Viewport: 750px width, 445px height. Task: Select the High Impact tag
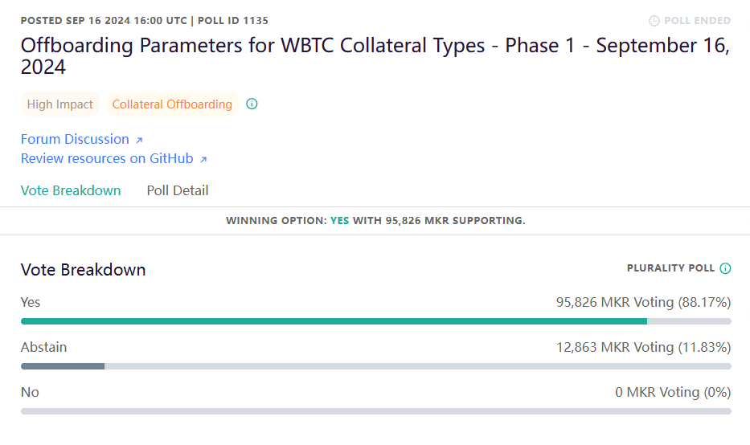click(59, 104)
